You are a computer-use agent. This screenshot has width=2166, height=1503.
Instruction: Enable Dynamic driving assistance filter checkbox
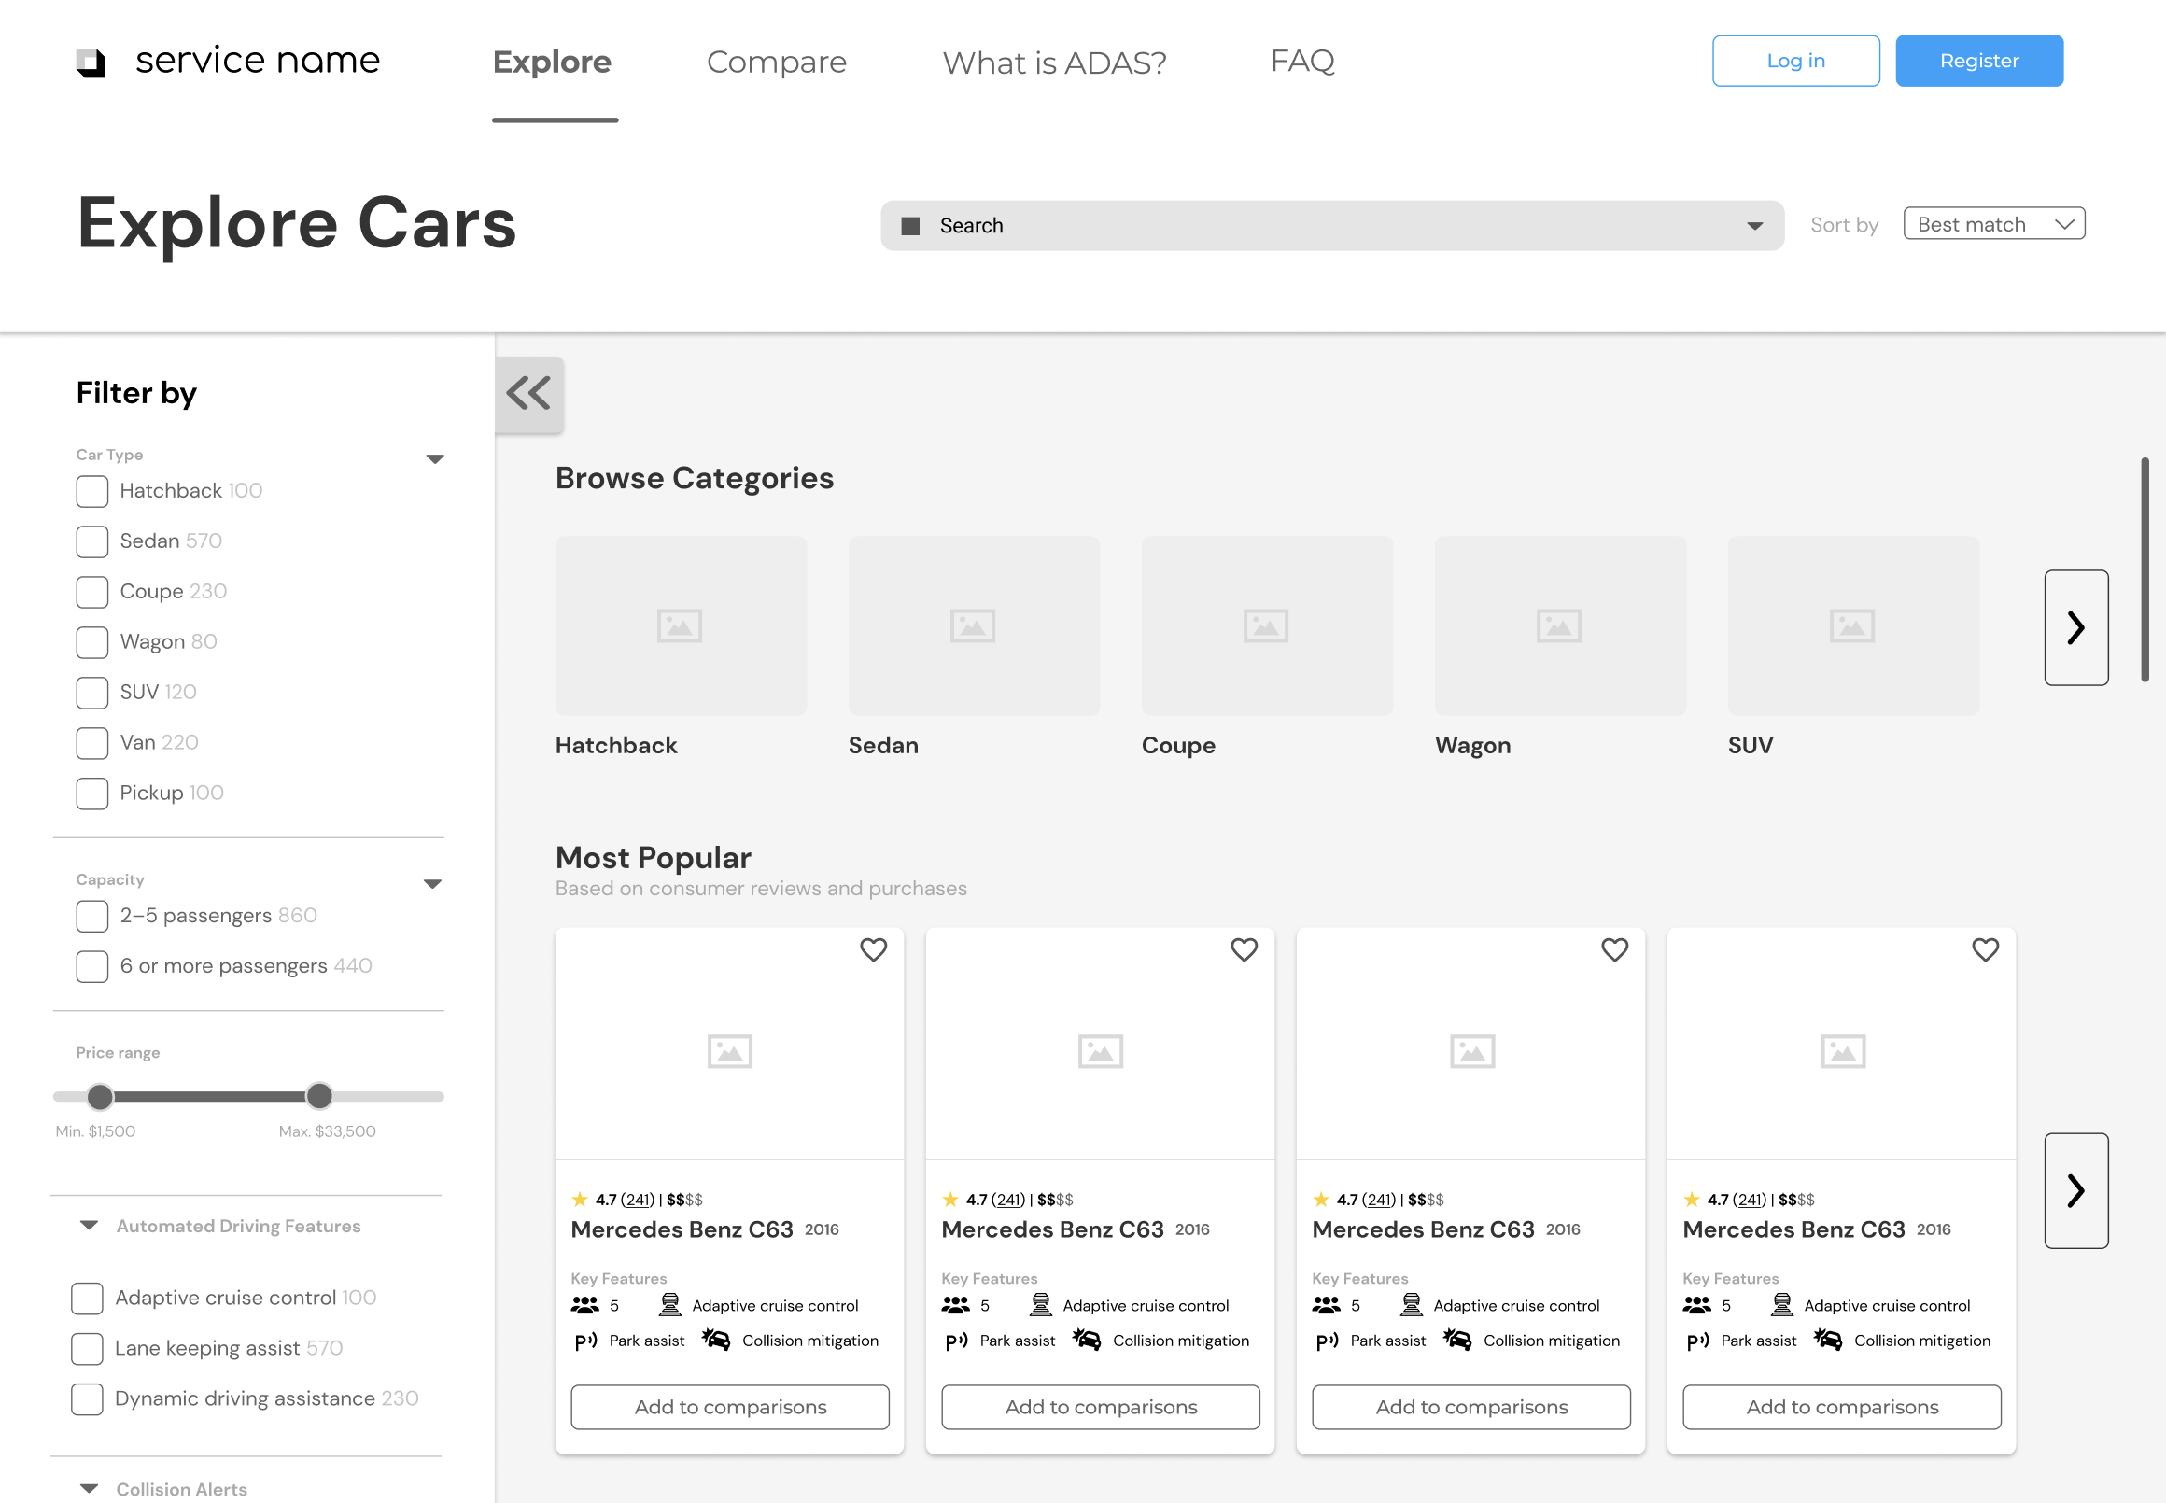click(88, 1398)
